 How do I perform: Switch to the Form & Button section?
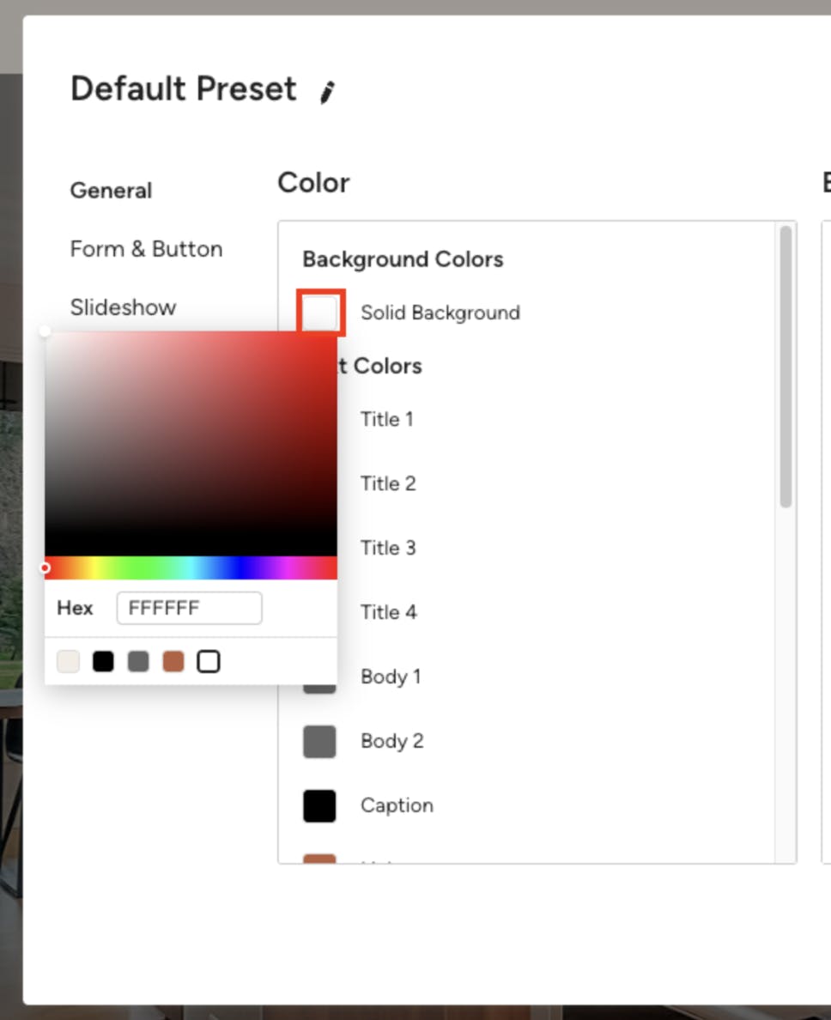146,249
